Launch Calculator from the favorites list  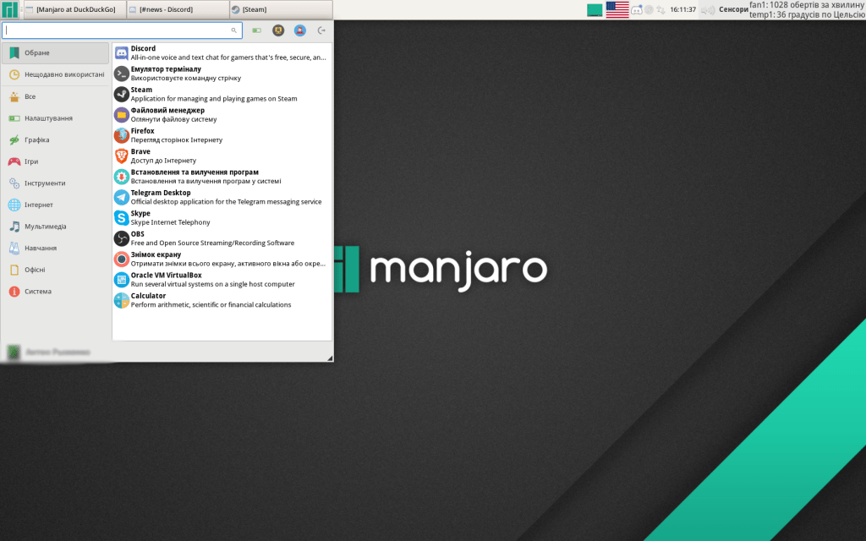(222, 300)
